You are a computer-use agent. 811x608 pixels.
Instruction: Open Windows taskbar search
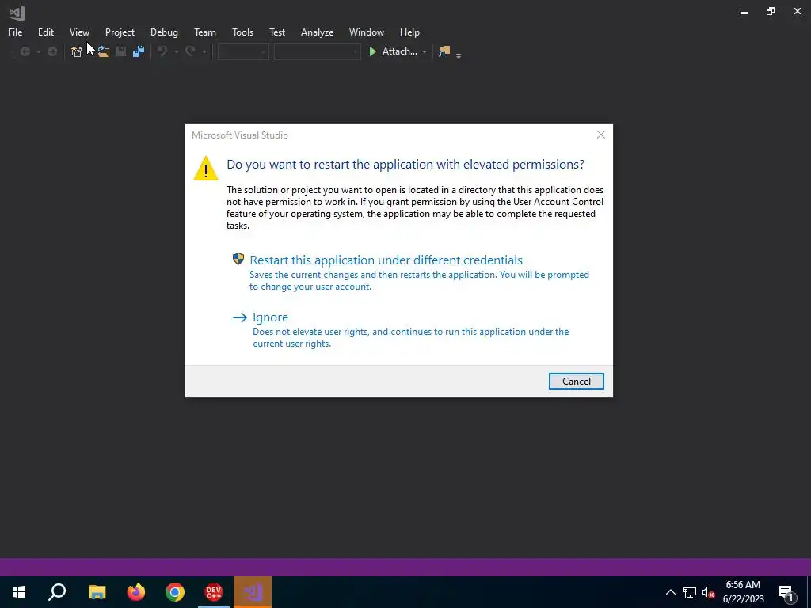point(57,592)
